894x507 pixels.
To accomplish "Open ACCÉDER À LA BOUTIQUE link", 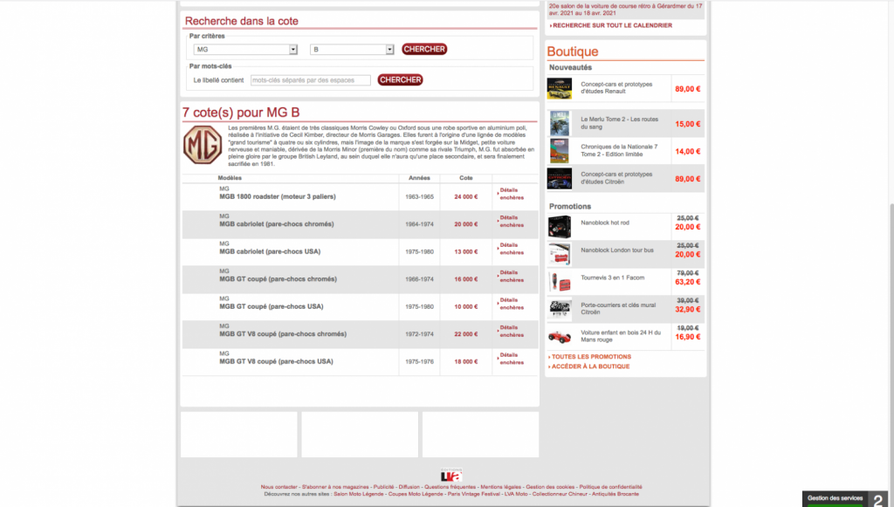I will pyautogui.click(x=589, y=367).
